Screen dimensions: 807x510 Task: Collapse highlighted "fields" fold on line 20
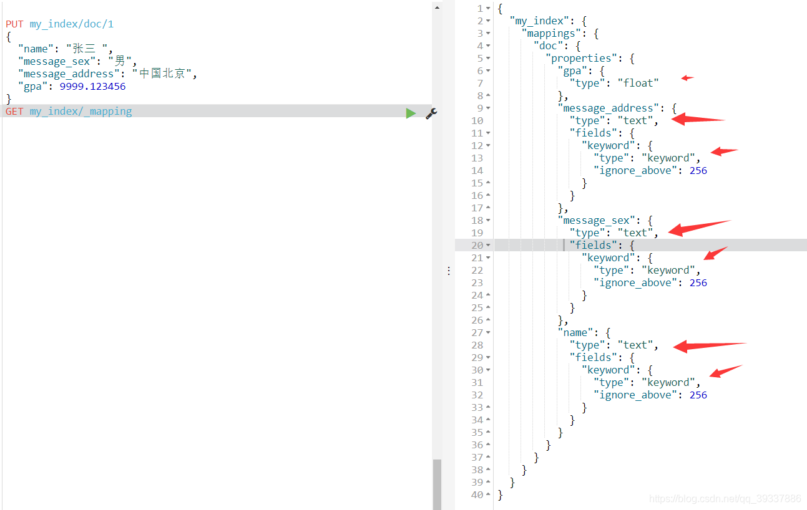coord(488,246)
